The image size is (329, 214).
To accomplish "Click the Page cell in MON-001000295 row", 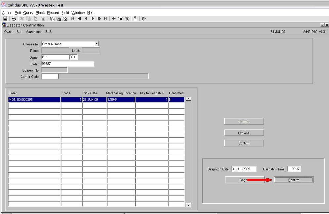I will [x=71, y=100].
